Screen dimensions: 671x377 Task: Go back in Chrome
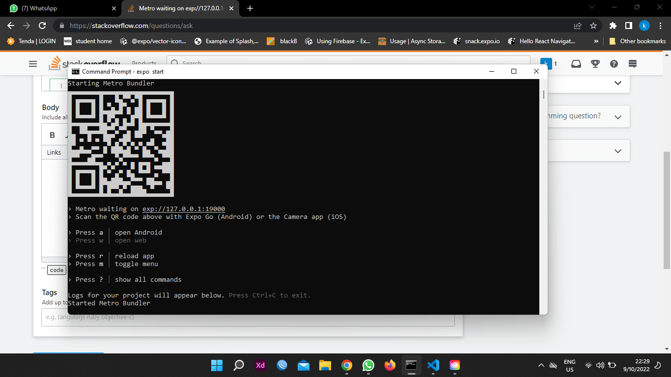[11, 26]
